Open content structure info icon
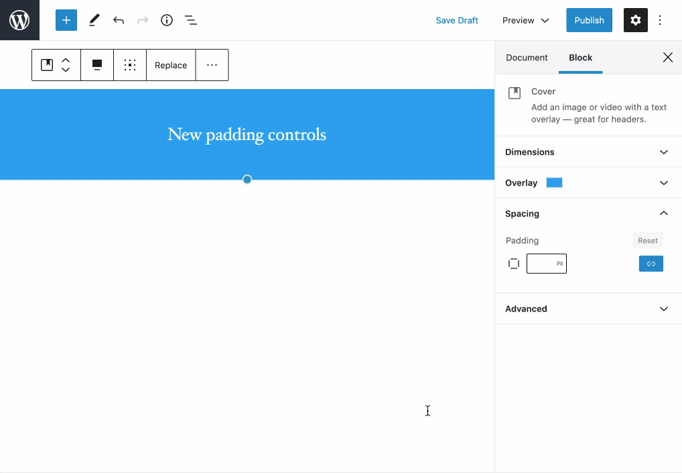Image resolution: width=682 pixels, height=473 pixels. [x=167, y=20]
